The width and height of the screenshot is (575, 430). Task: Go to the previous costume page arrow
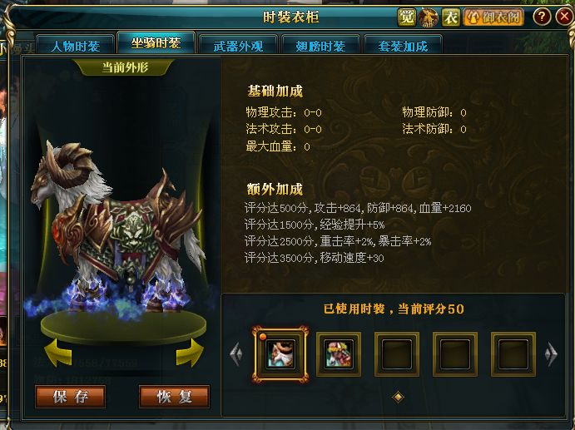[x=236, y=353]
